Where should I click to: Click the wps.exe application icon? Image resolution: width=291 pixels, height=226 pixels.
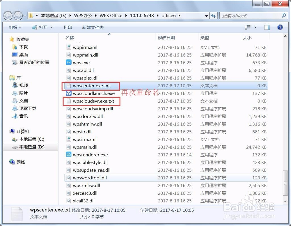(x=69, y=62)
